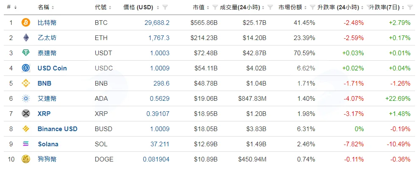Click Dogecoin price 0.081904
This screenshot has width=418, height=172.
click(156, 159)
